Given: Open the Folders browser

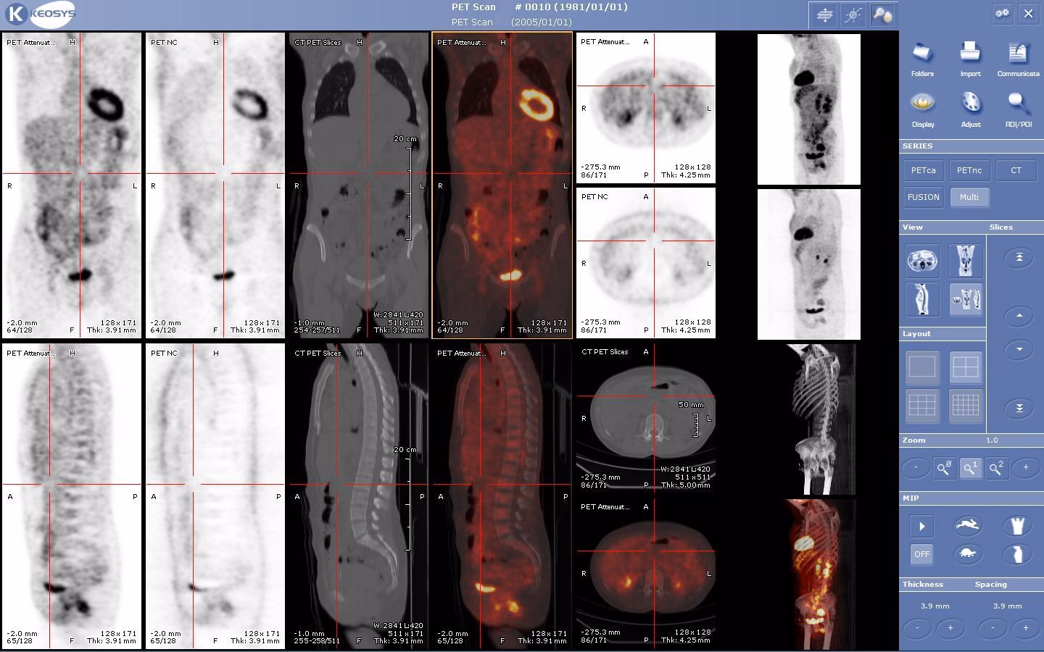Looking at the screenshot, I should (922, 58).
